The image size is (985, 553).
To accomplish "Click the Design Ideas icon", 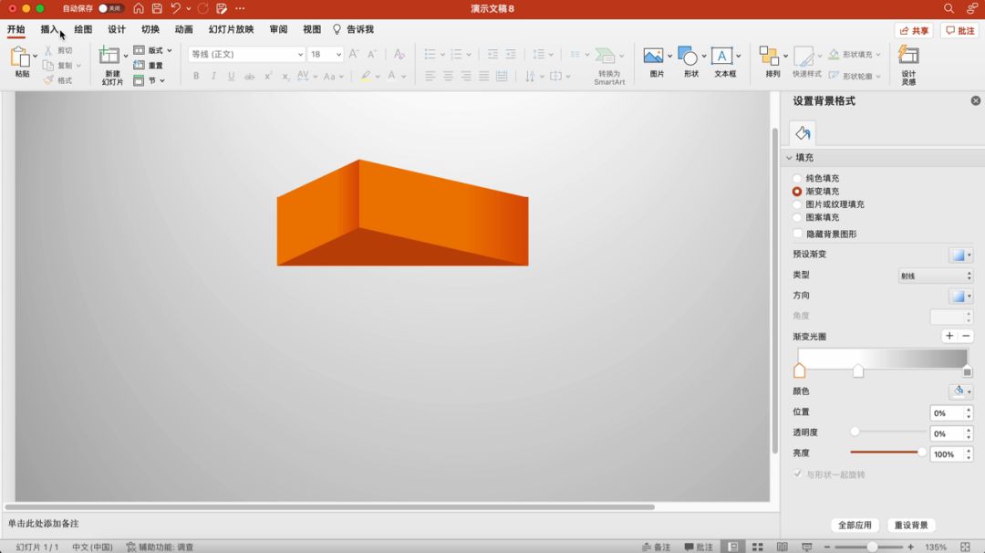I will point(908,56).
